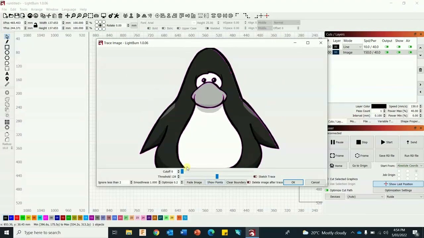Click the Undo arrow icon
The height and width of the screenshot is (238, 424).
tap(30, 16)
